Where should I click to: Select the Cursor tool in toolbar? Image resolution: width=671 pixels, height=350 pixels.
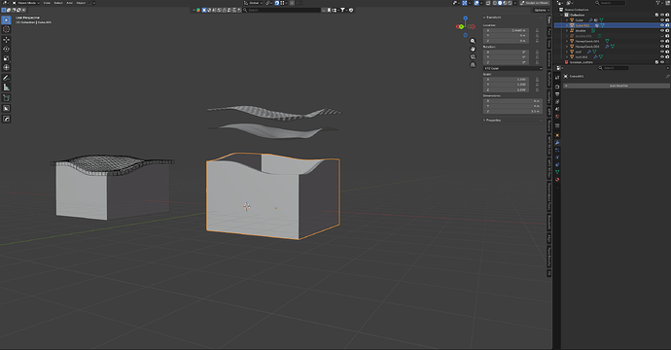click(6, 29)
